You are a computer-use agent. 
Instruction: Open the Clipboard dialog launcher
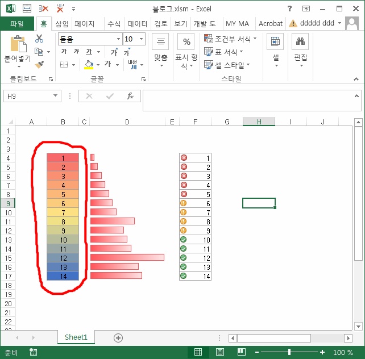pyautogui.click(x=51, y=80)
